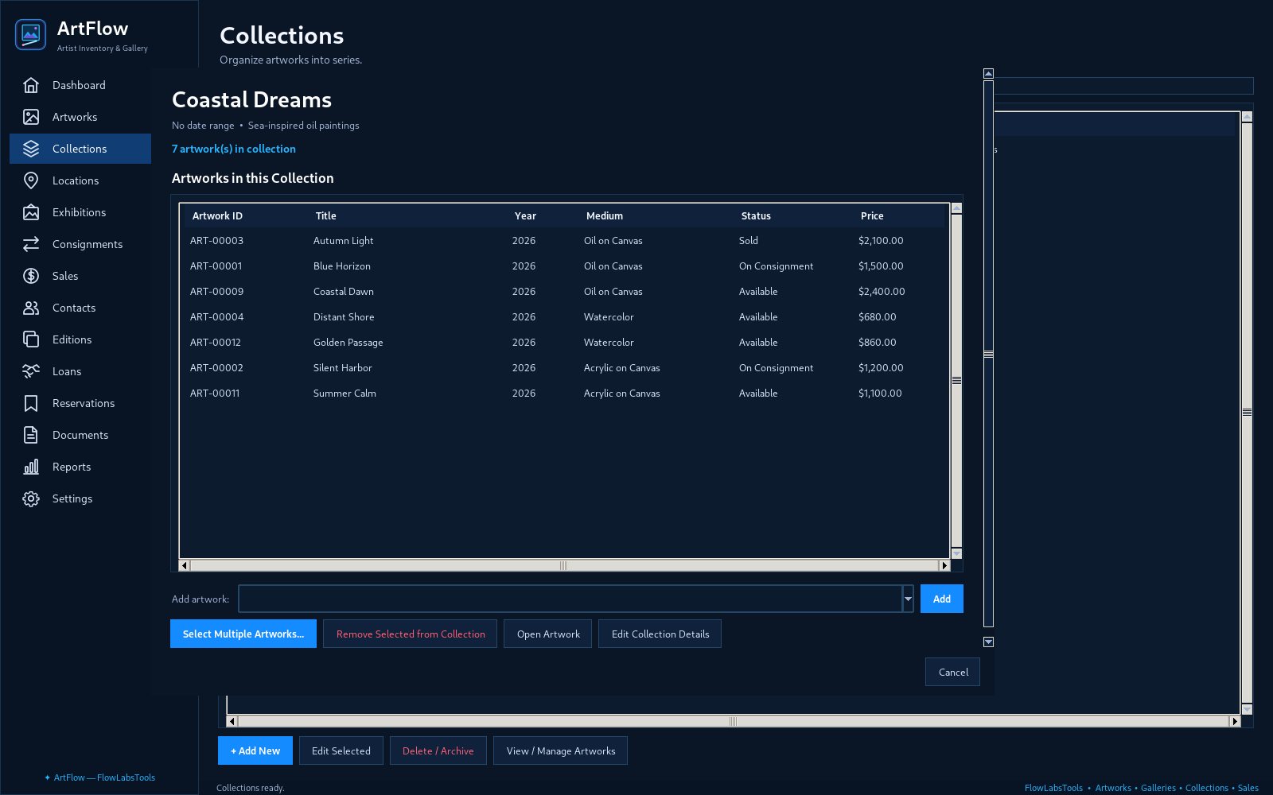Open the Galleries footer link
Viewport: 1273px width, 795px height.
click(x=1158, y=788)
